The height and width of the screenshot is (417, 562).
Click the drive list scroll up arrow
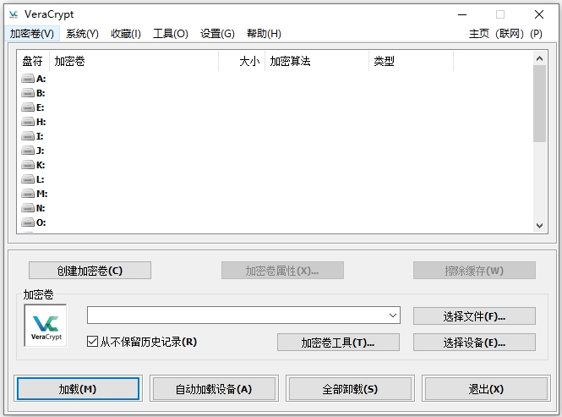539,58
